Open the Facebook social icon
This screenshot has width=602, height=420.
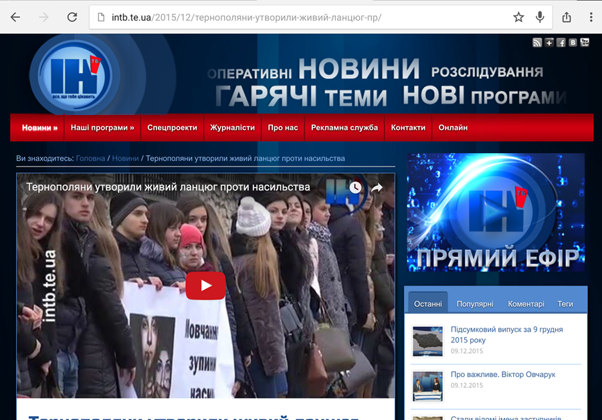click(561, 43)
